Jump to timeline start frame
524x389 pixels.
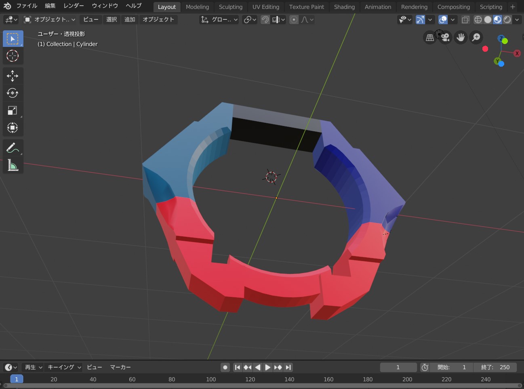[238, 367]
